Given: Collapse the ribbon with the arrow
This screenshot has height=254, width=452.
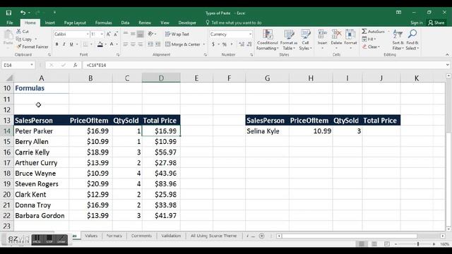Looking at the screenshot, I should click(x=447, y=54).
